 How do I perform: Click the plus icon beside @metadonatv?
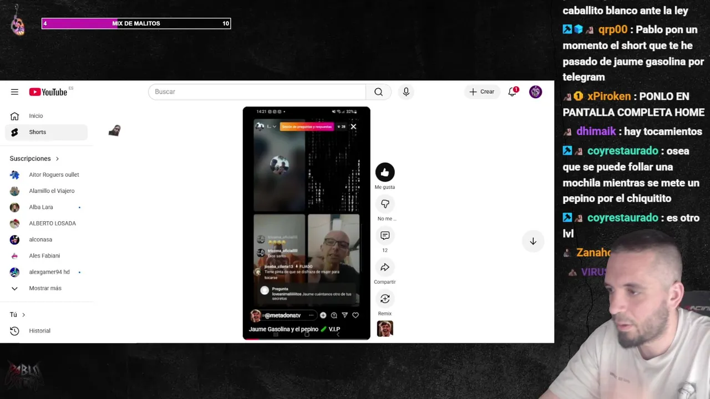[x=323, y=315]
